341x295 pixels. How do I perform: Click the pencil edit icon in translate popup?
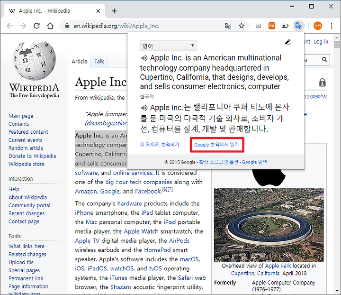288,42
